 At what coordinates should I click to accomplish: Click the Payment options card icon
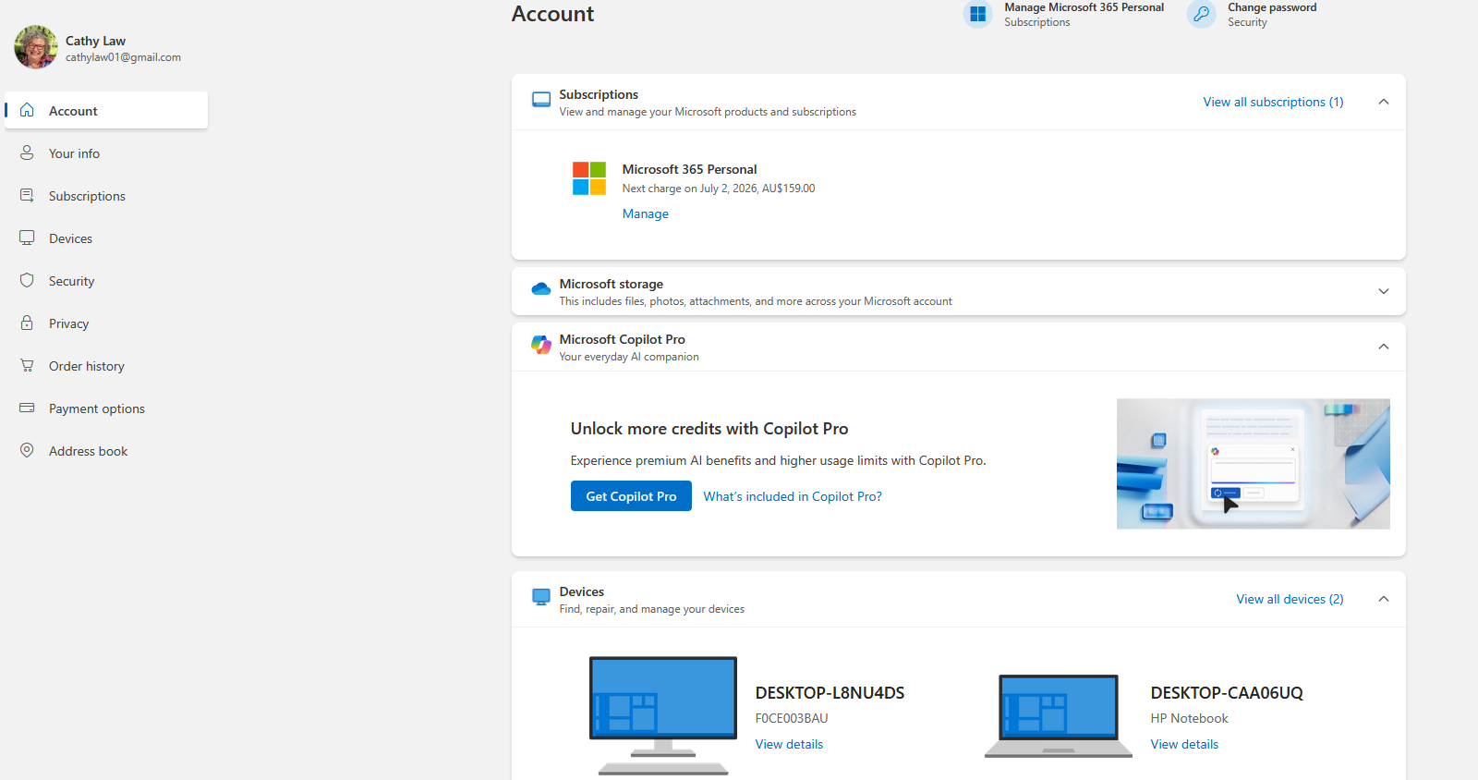(27, 408)
